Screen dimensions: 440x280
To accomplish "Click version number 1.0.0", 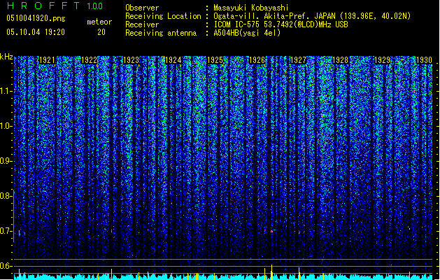I will (94, 6).
